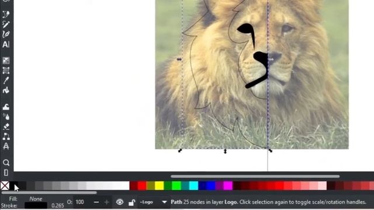Pick the yellow palette swatch
The width and height of the screenshot is (374, 210).
[x=159, y=185]
